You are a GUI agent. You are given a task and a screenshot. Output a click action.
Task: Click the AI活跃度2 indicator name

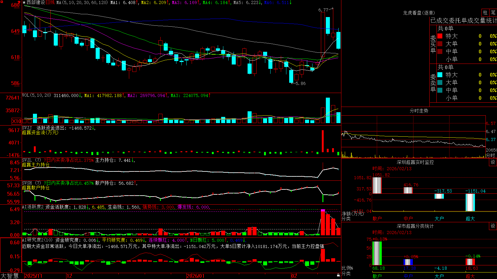[33, 207]
